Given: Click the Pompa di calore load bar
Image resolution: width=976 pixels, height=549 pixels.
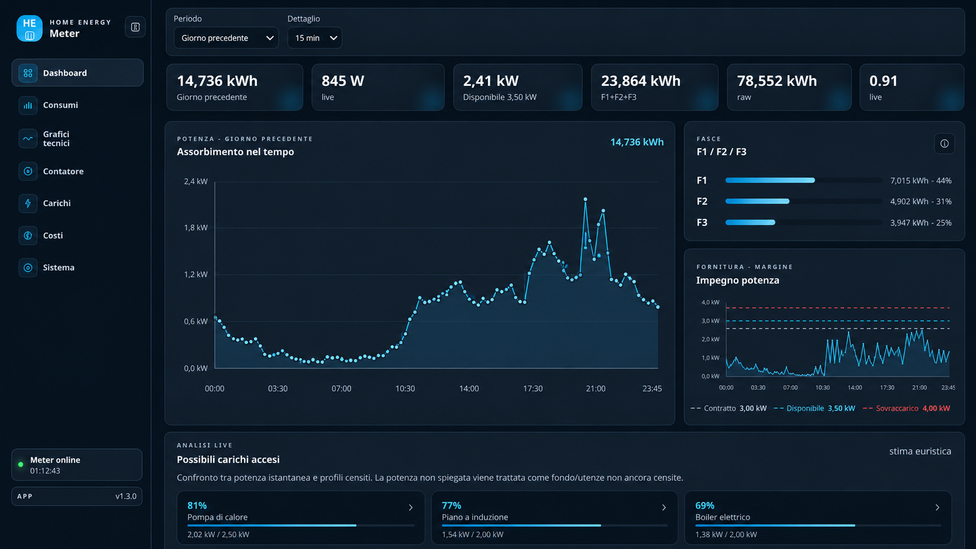Looking at the screenshot, I should pos(301,526).
